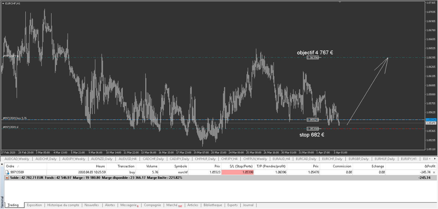
Task: Select the take profit line label 1.06396
Action: tap(312, 58)
